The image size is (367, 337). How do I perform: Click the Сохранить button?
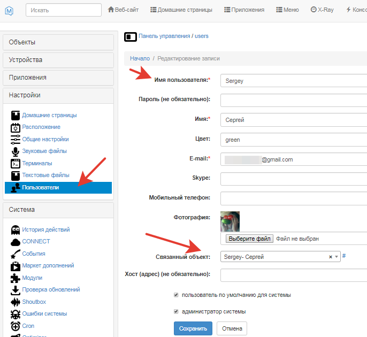pyautogui.click(x=193, y=328)
